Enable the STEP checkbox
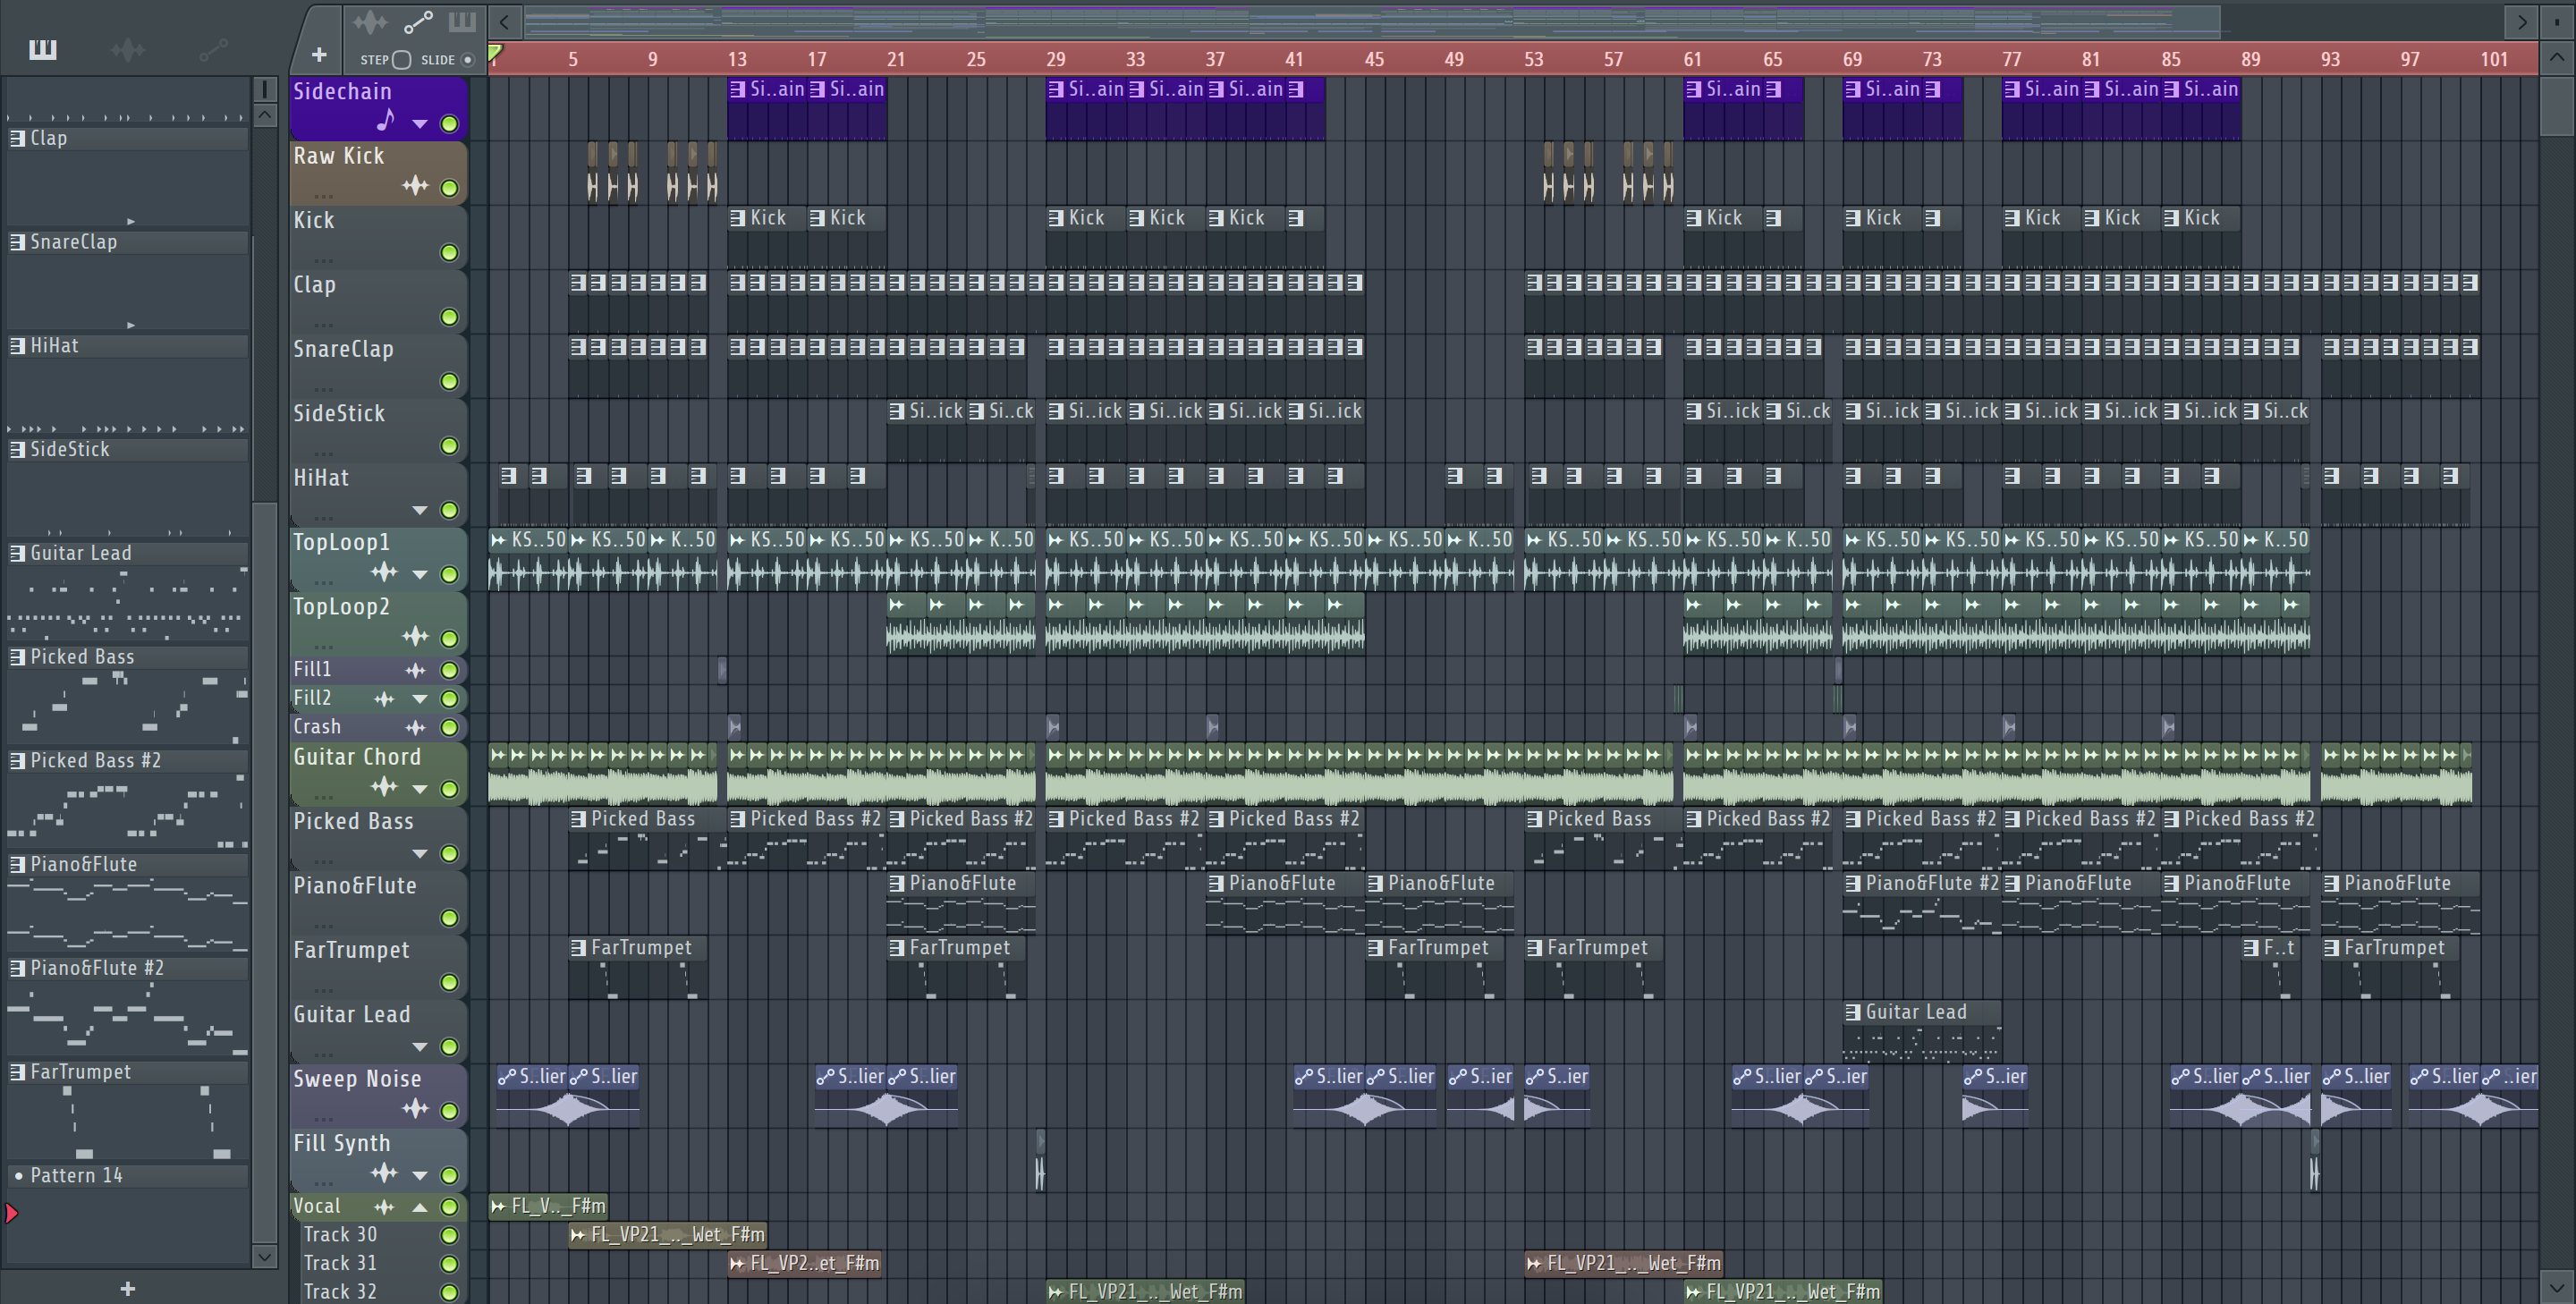The width and height of the screenshot is (2576, 1304). pos(401,60)
